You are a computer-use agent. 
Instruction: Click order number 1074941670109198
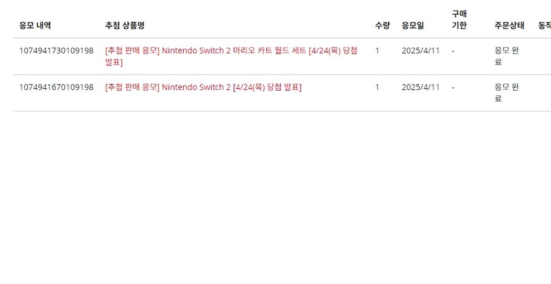pyautogui.click(x=56, y=88)
